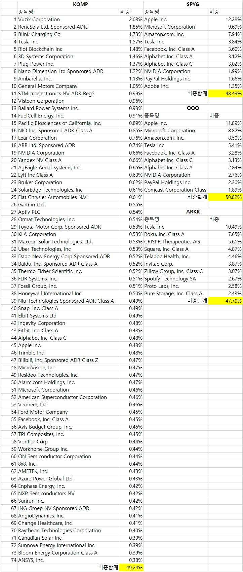
Task: Click 3D Systems Corporation cell
Action: pos(68,57)
